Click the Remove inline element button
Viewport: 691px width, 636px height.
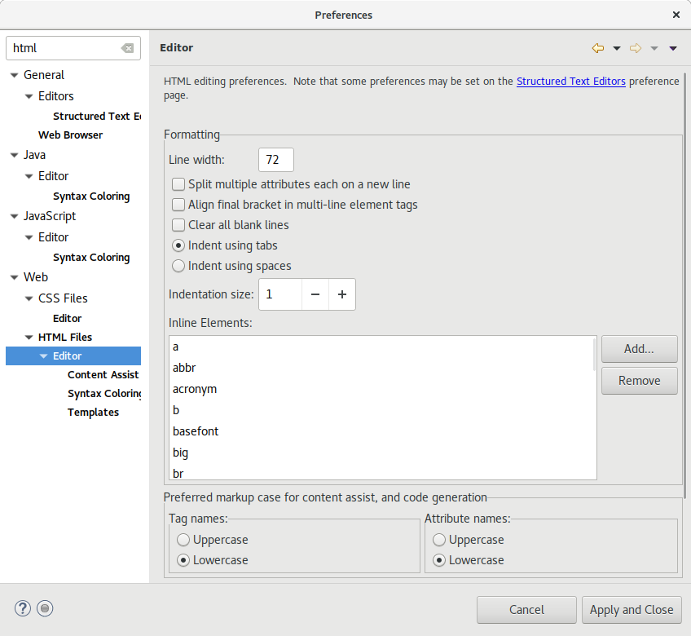(639, 381)
